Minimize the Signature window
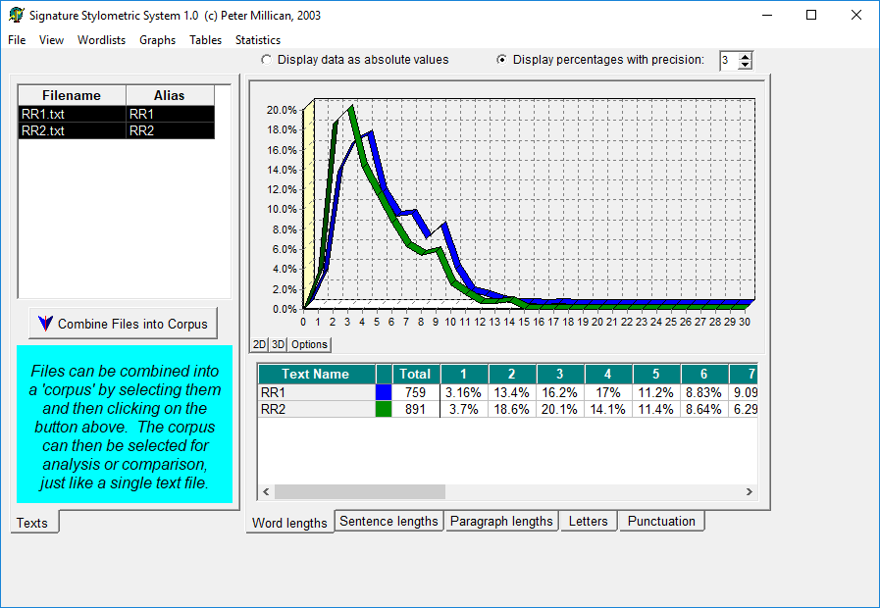Viewport: 880px width, 608px height. click(767, 15)
